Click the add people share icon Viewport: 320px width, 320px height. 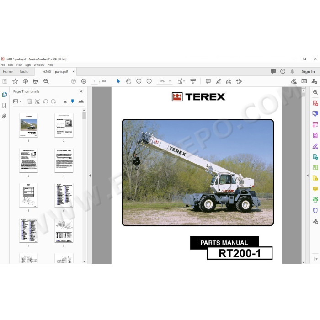point(315,81)
